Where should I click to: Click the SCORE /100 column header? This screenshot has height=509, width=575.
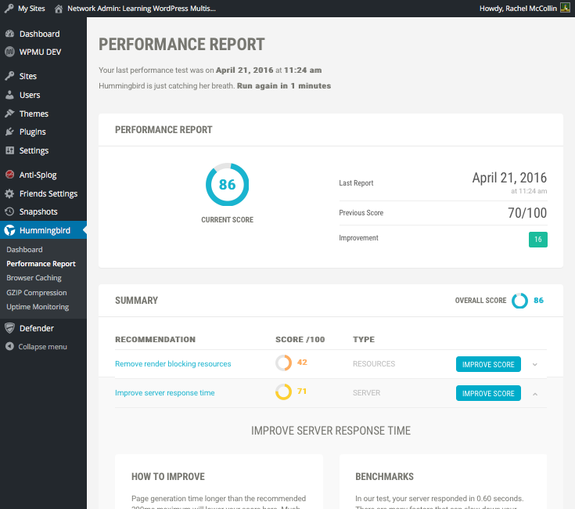point(300,339)
